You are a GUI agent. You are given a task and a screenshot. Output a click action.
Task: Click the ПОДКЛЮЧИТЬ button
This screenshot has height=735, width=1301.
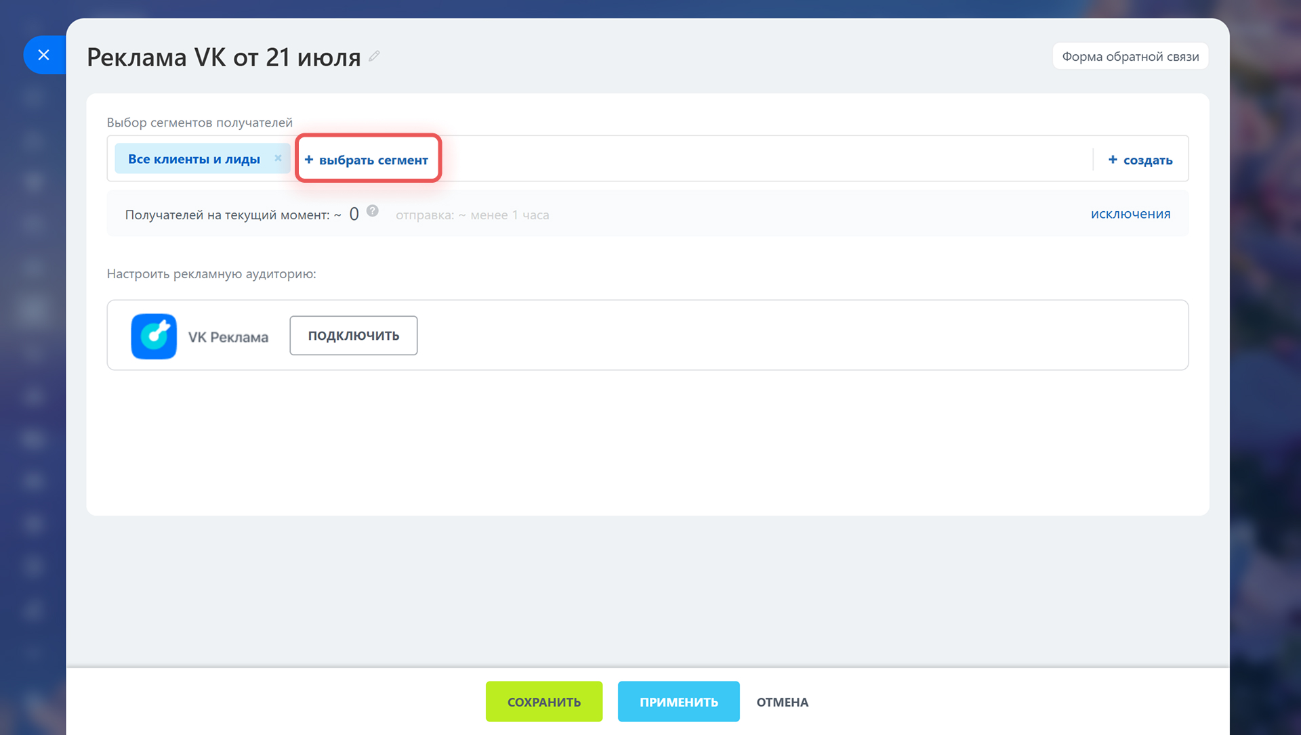click(354, 335)
